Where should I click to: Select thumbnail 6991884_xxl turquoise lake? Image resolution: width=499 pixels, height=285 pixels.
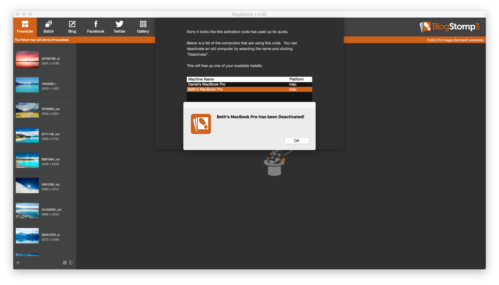point(27,160)
